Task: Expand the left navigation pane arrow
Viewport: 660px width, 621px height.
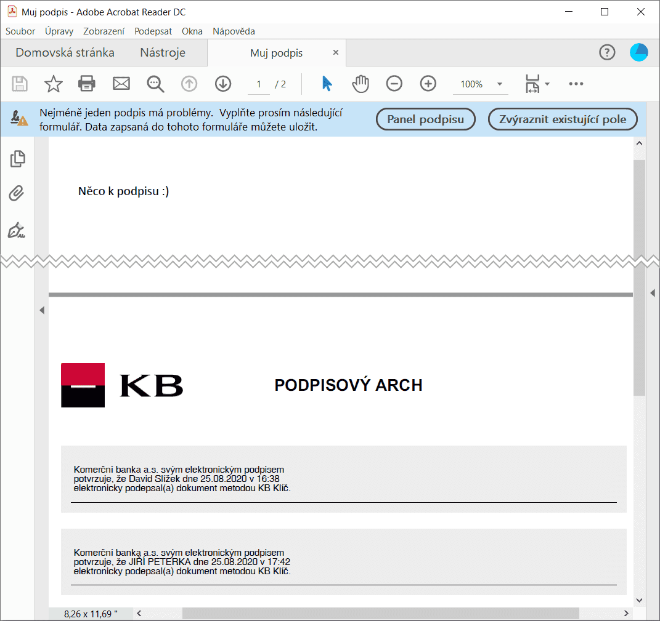Action: 42,310
